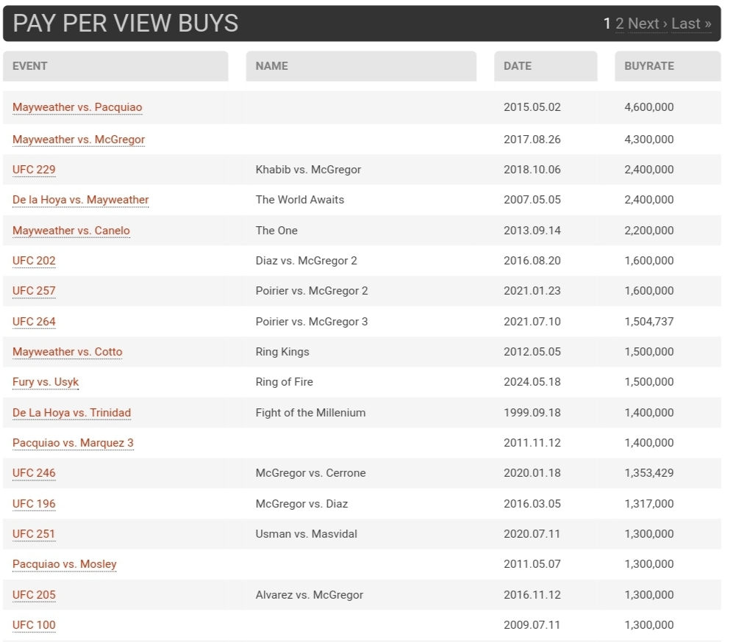Screen dimensions: 733x642
Task: Open De La Hoya vs. Trinidad link
Action: (x=71, y=413)
